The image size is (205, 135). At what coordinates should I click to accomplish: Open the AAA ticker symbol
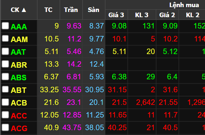pyautogui.click(x=19, y=27)
